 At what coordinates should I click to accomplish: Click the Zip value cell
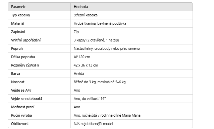pyautogui.click(x=131, y=32)
